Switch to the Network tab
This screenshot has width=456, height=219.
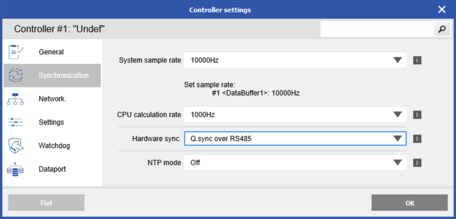point(52,99)
